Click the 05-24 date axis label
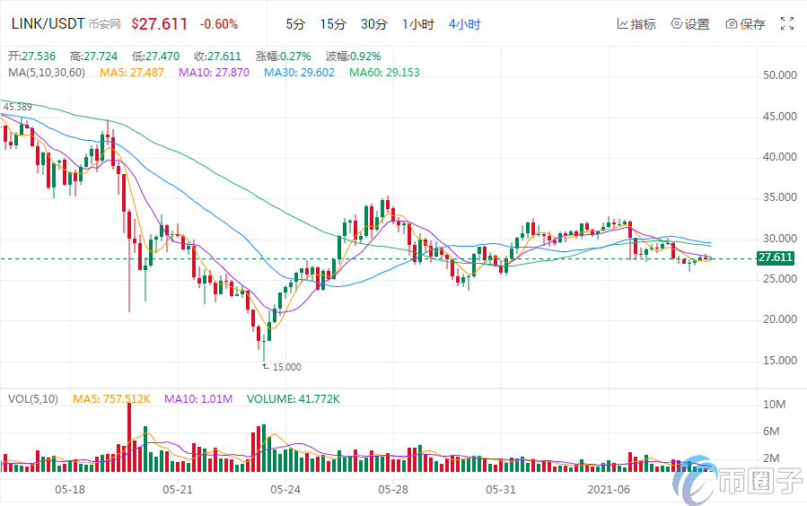807x506 pixels. pyautogui.click(x=285, y=490)
